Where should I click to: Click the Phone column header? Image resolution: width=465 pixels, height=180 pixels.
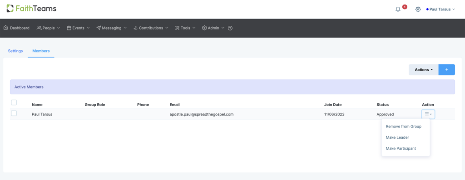click(143, 104)
